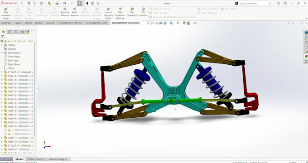The height and width of the screenshot is (163, 308).
Task: Switch to the Sketch ribbon tab
Action: pos(28,23)
